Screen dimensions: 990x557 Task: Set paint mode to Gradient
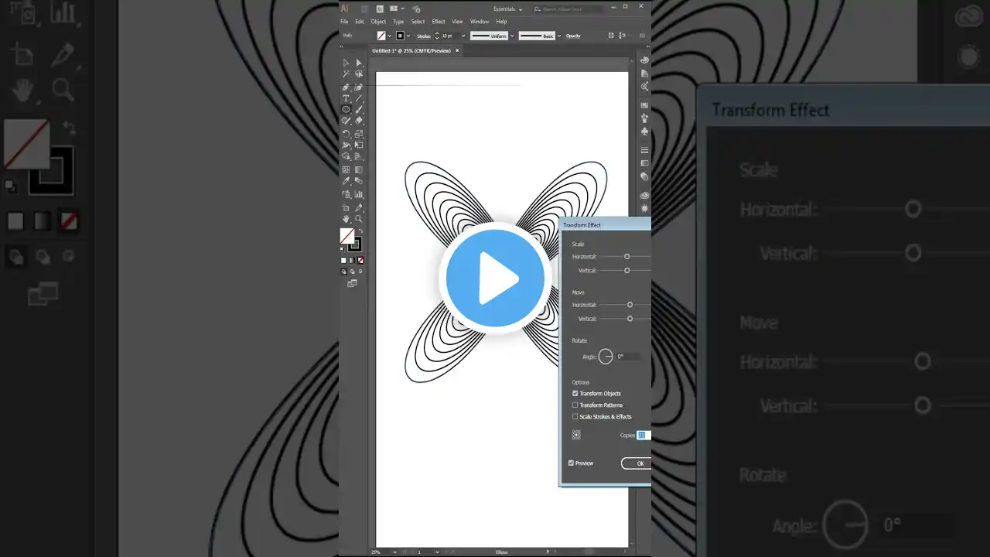352,260
